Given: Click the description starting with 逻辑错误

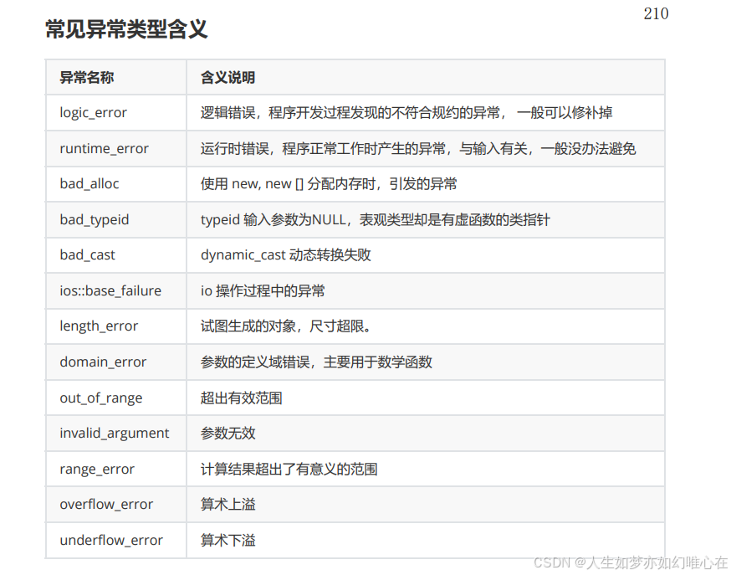Looking at the screenshot, I should (x=406, y=113).
